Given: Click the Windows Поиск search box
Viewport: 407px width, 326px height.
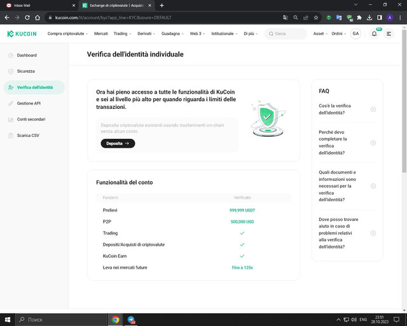Looking at the screenshot, I should pyautogui.click(x=61, y=320).
